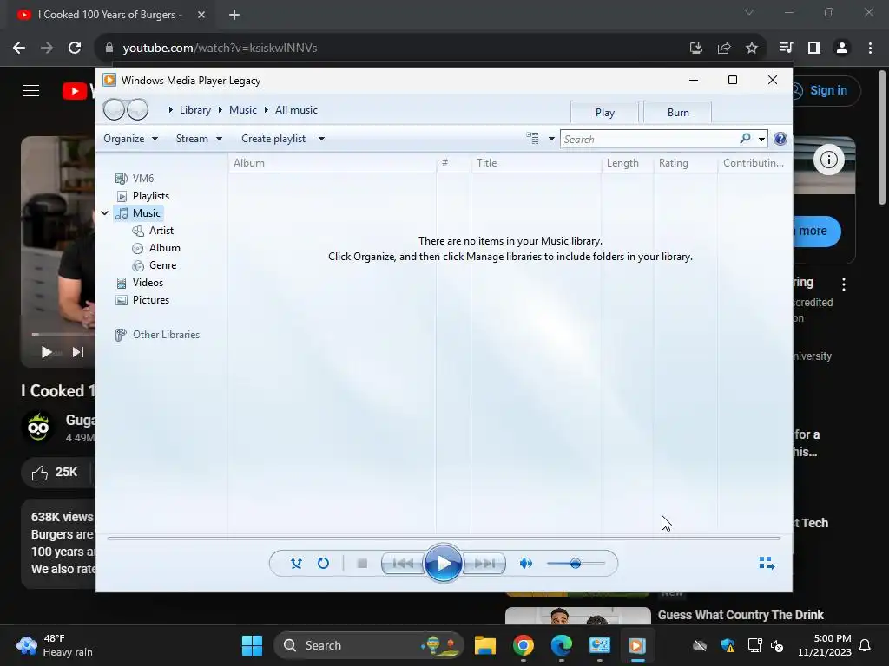Click the Previous track button

(x=403, y=563)
